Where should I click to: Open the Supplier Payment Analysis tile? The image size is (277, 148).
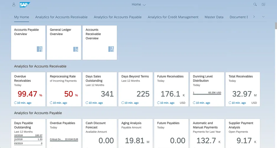pyautogui.click(x=243, y=133)
